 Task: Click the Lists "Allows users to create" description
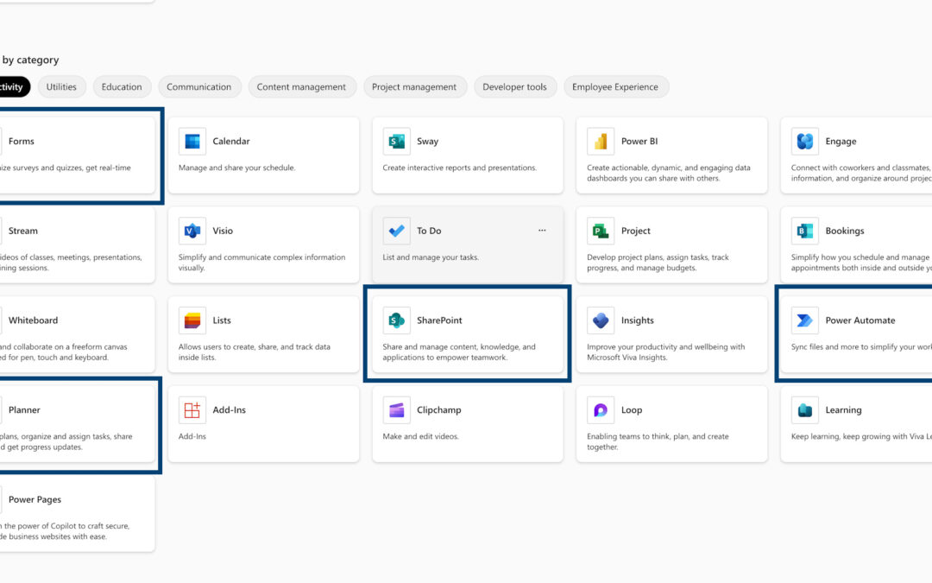coord(255,352)
